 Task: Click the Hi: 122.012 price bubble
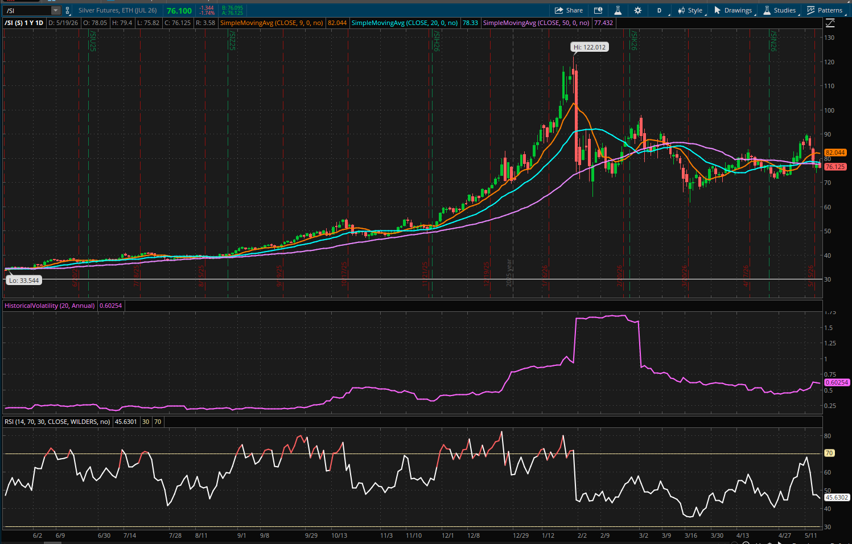click(590, 47)
